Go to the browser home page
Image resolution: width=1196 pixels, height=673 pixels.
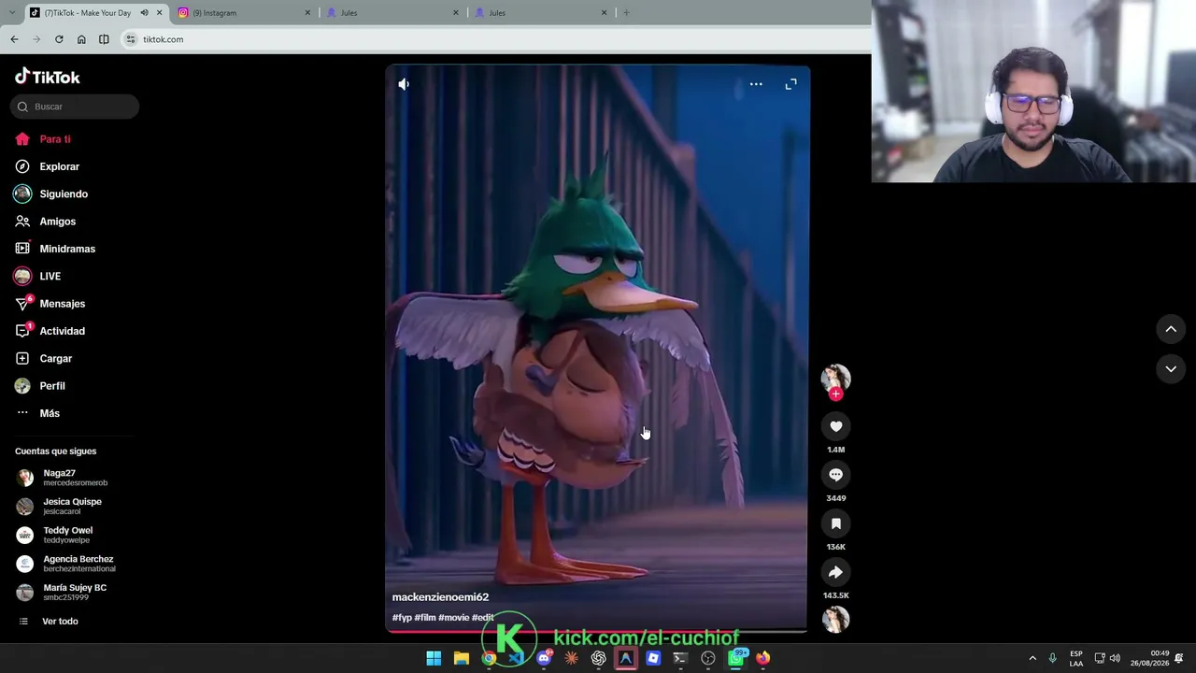point(81,39)
